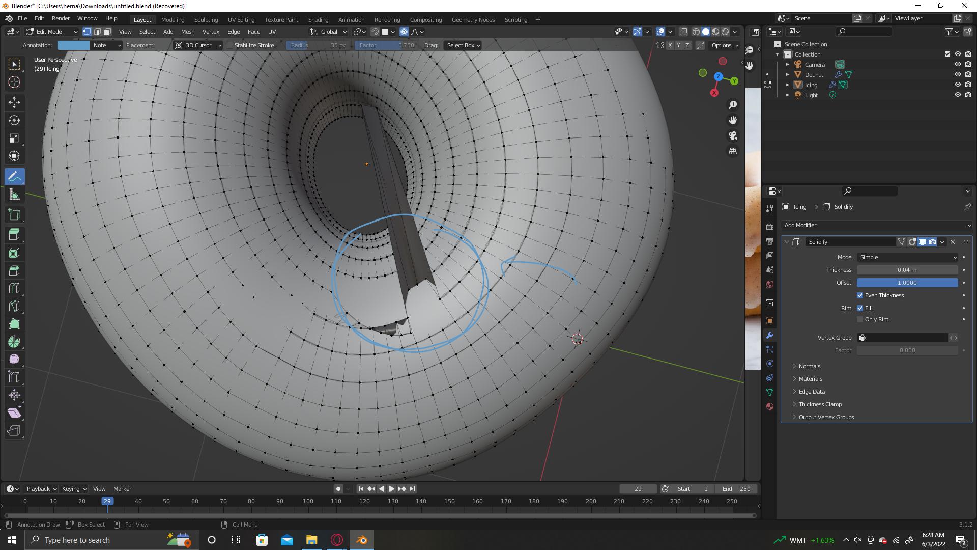Activate the Cursor tool
The image size is (977, 550).
click(14, 81)
